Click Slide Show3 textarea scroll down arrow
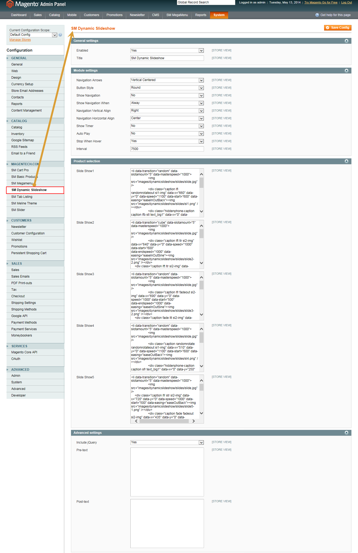358x553 pixels. pyautogui.click(x=201, y=314)
